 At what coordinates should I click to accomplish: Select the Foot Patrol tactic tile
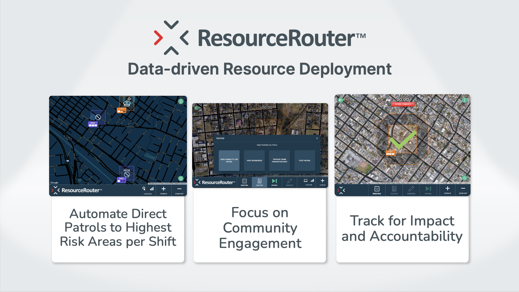click(x=305, y=160)
